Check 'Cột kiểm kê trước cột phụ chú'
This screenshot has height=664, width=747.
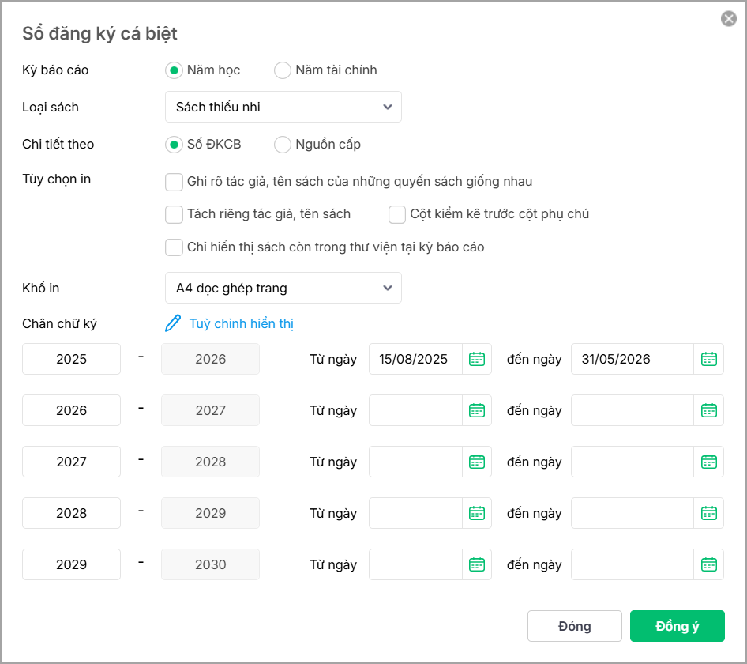[397, 214]
